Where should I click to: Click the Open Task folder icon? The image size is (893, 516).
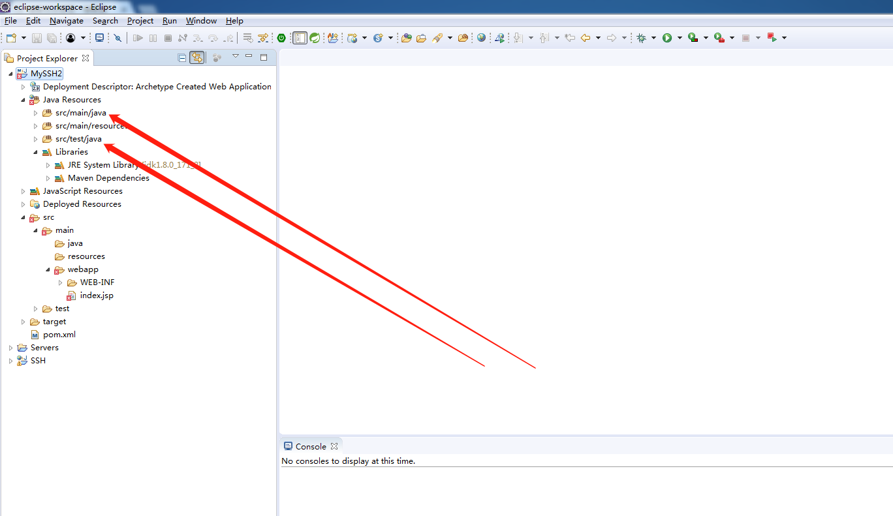[421, 38]
